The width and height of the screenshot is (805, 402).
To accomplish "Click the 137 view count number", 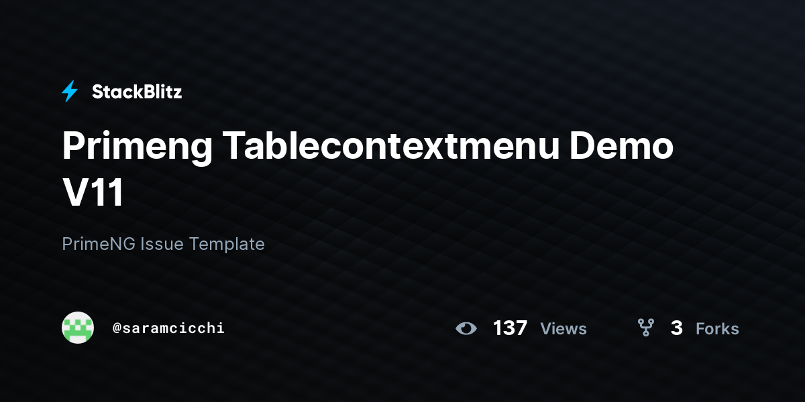I will tap(510, 328).
